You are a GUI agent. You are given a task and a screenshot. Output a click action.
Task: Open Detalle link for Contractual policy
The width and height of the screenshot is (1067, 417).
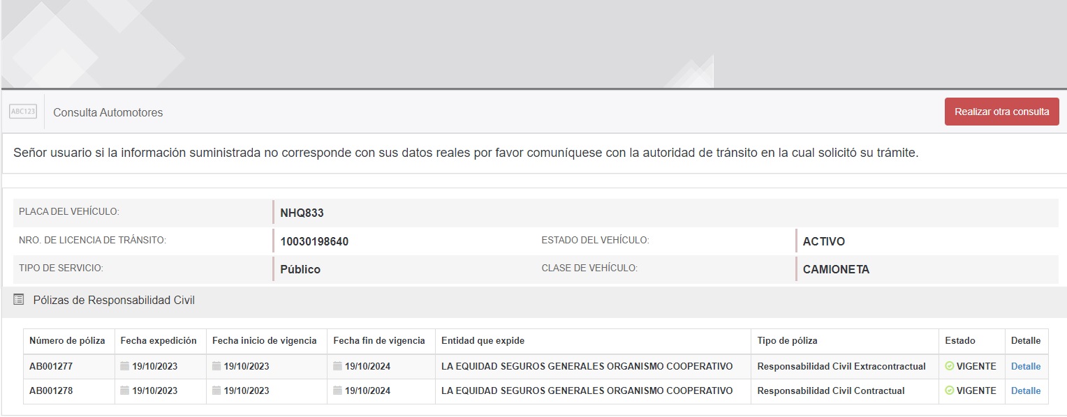(x=1025, y=391)
